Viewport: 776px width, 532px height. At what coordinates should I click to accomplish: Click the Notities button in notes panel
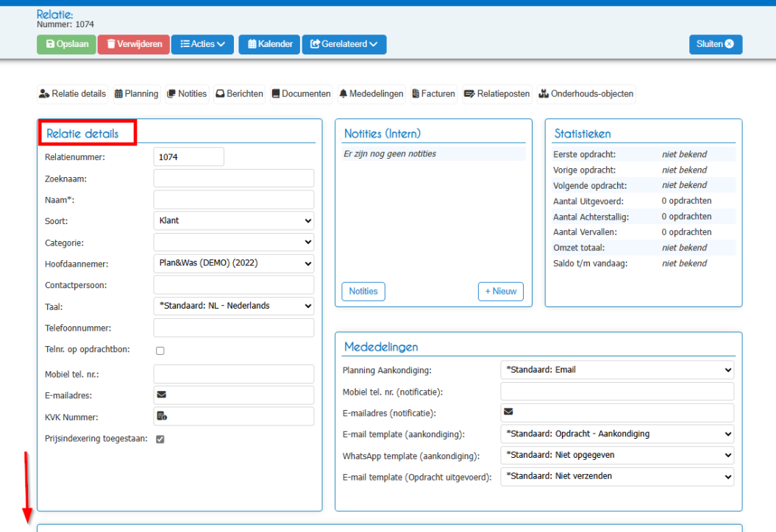pos(363,291)
